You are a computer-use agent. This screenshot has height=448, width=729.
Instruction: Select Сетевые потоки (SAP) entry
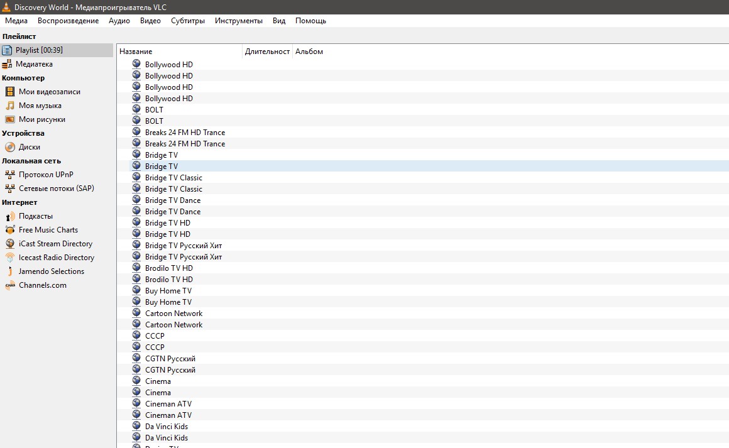[x=56, y=188]
